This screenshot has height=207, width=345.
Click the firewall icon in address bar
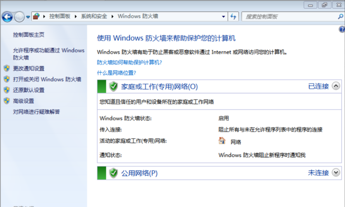tap(36, 16)
